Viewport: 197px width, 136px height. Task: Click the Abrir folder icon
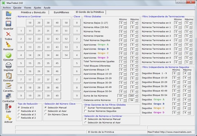pos(8,14)
